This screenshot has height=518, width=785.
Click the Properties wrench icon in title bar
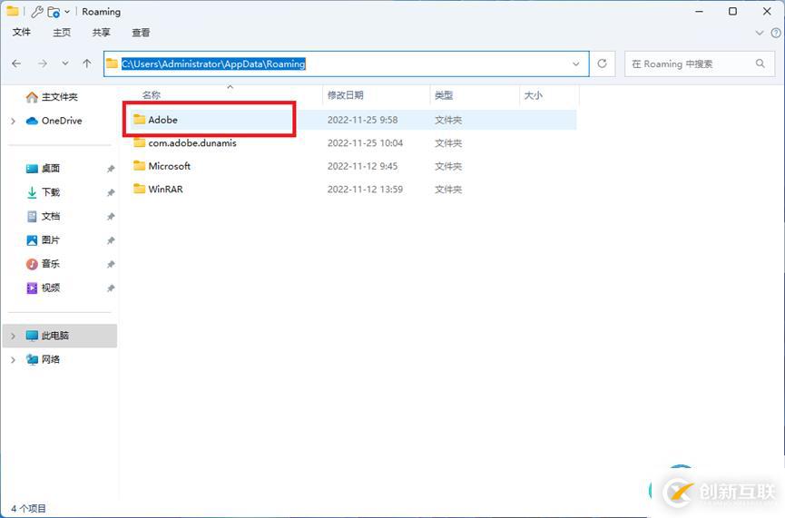click(36, 12)
